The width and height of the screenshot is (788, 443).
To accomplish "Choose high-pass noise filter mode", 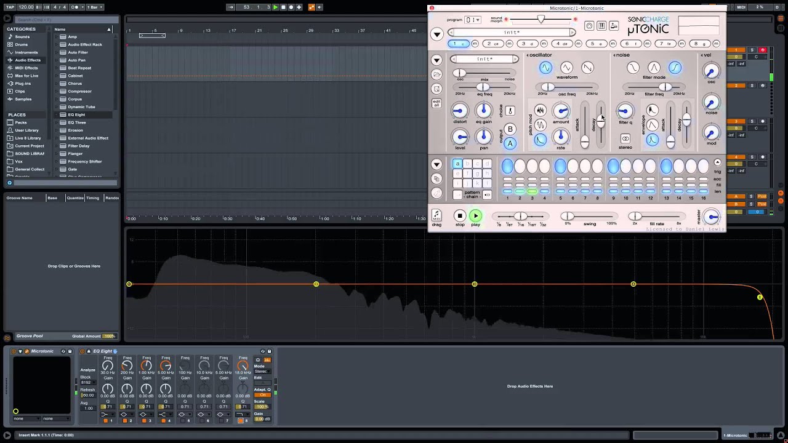I will click(x=675, y=68).
